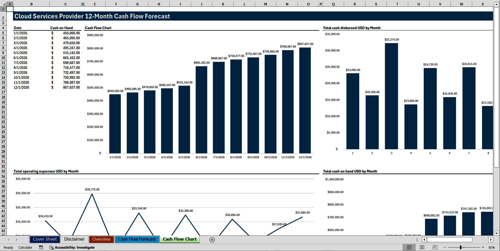
Task: Click the 80% zoom level display
Action: (492, 247)
